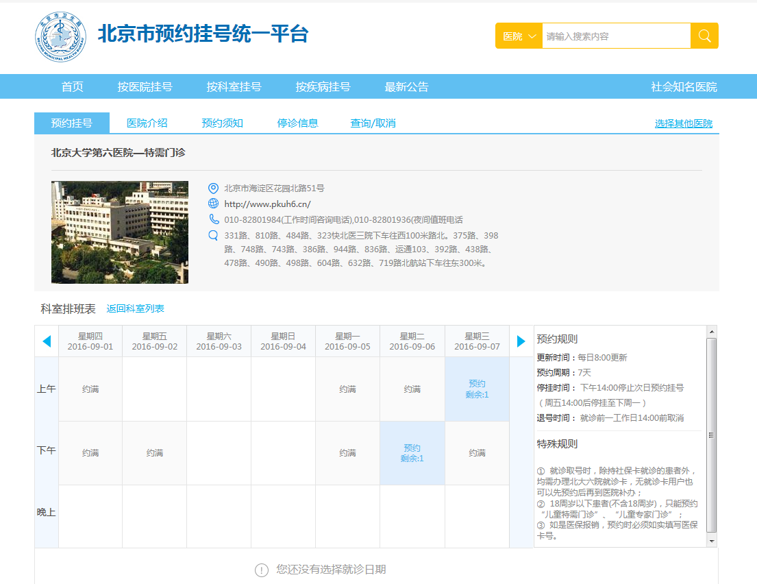Viewport: 757px width, 584px height.
Task: Click the 星期二 2016-09-06 column header
Action: (412, 341)
